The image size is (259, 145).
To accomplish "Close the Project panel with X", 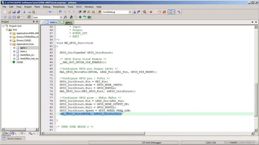I will [x=37, y=22].
